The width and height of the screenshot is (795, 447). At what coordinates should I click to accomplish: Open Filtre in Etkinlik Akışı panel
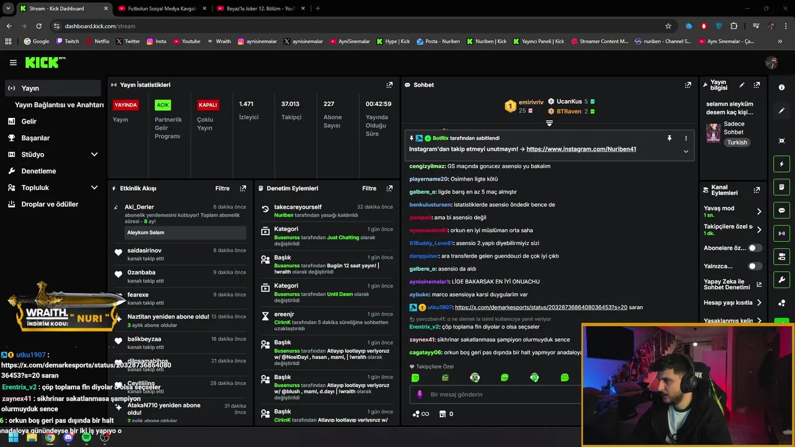[x=222, y=188]
